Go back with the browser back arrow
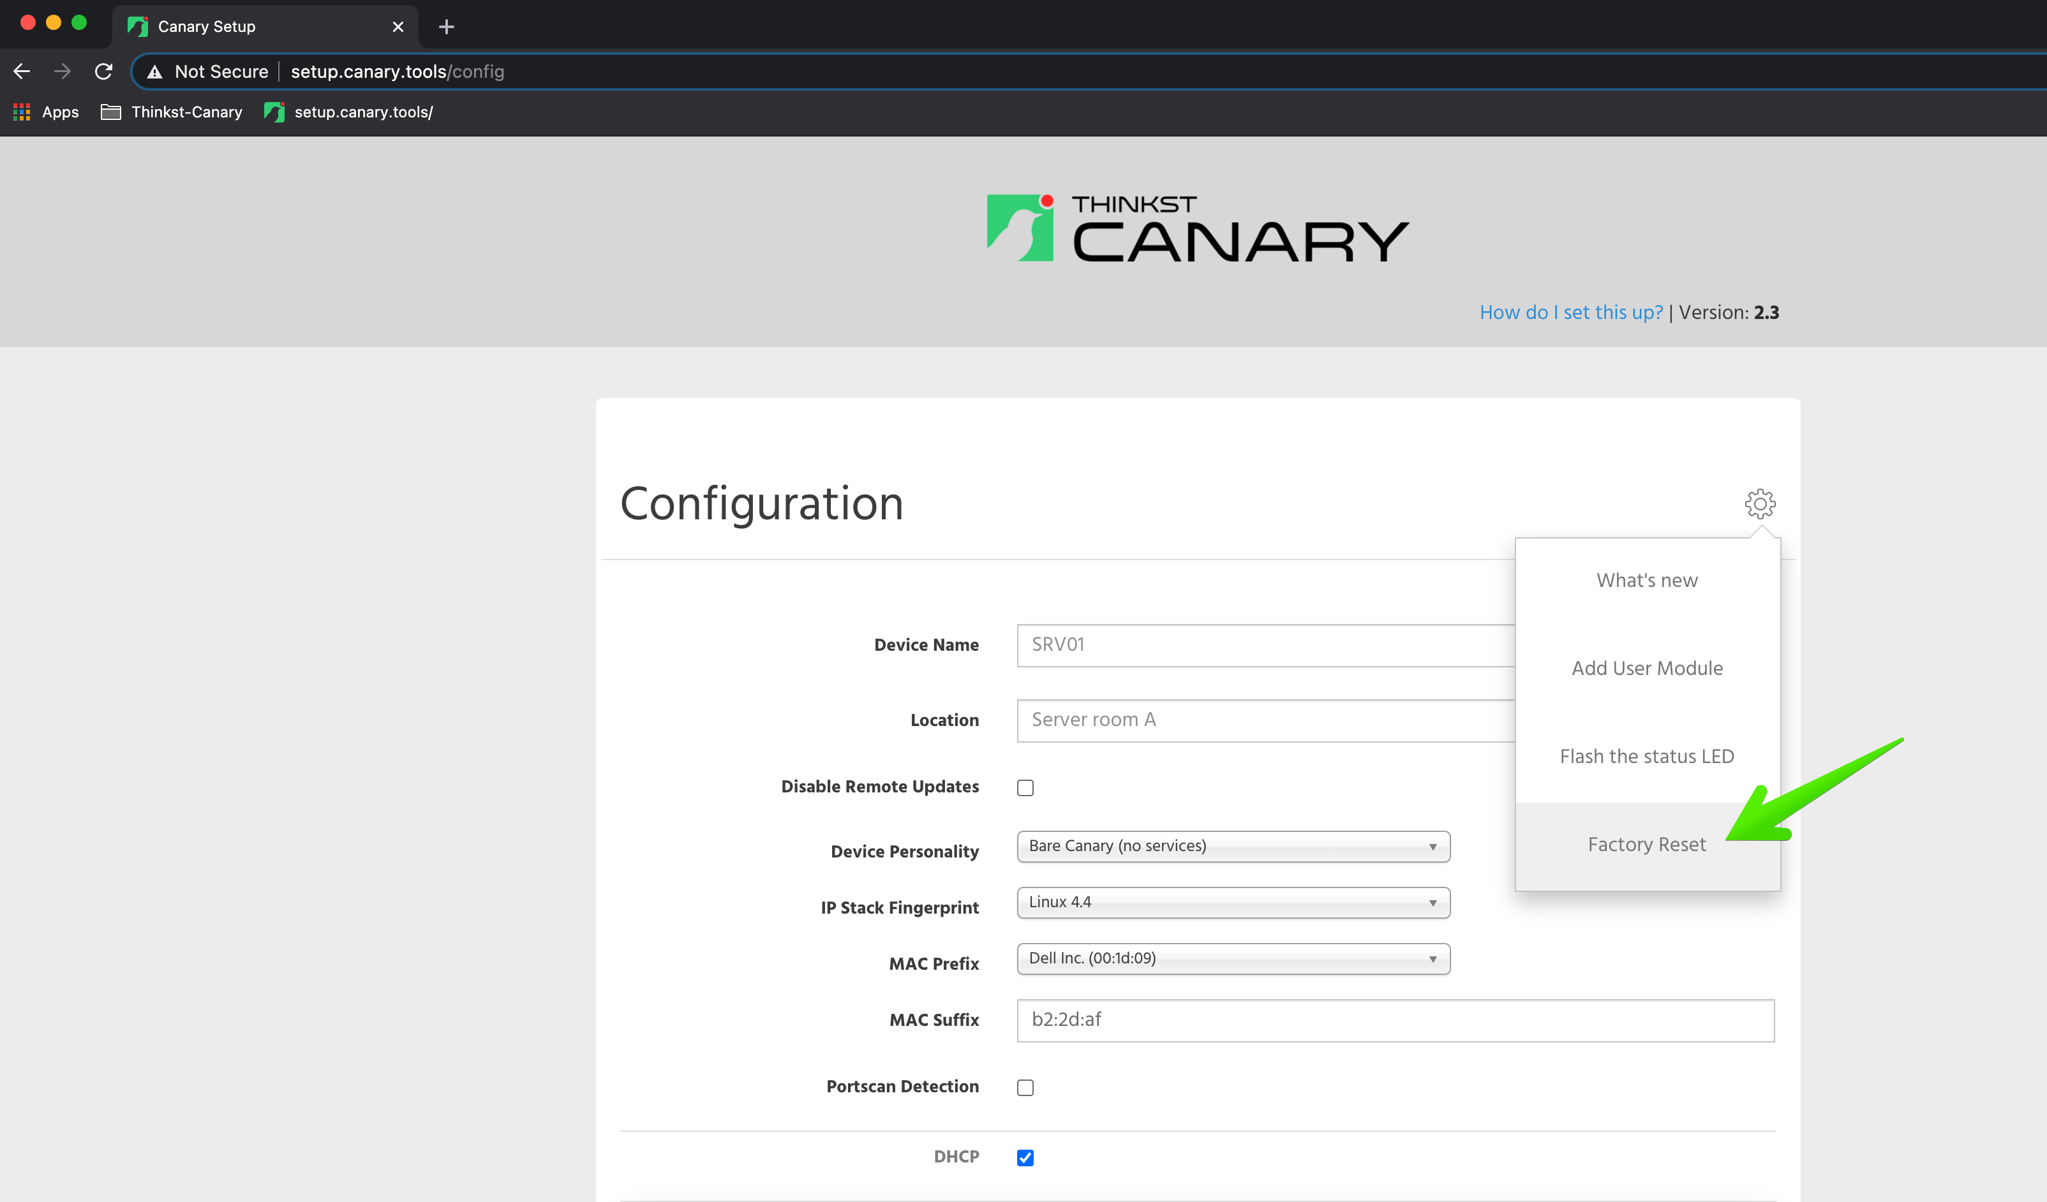This screenshot has width=2047, height=1202. [x=22, y=71]
